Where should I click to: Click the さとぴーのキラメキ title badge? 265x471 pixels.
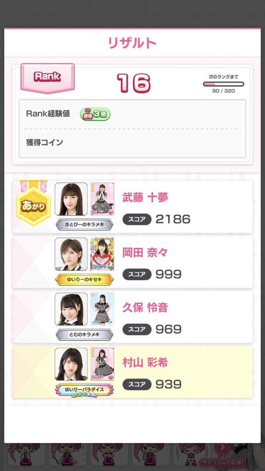click(84, 224)
